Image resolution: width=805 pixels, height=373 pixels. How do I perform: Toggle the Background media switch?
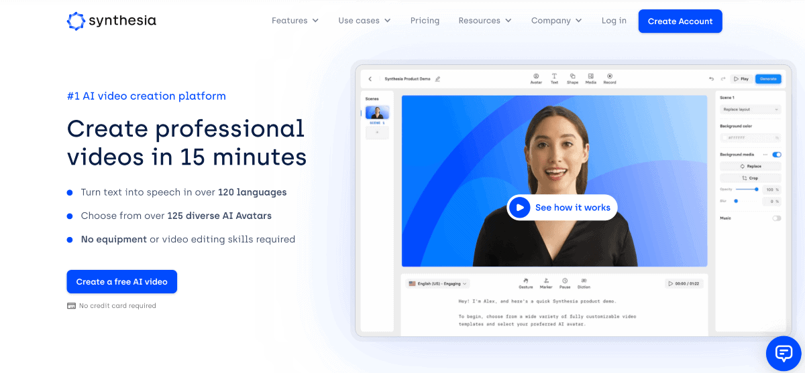click(x=777, y=155)
